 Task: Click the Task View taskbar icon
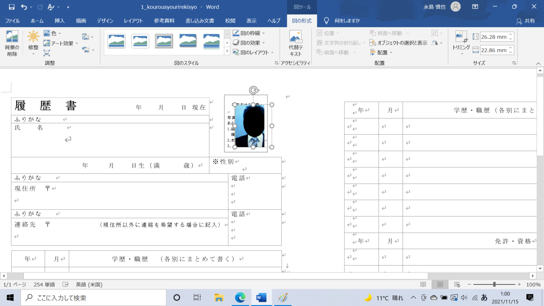click(x=197, y=297)
